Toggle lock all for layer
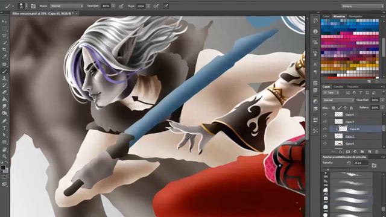The image size is (386, 217). coord(351,108)
